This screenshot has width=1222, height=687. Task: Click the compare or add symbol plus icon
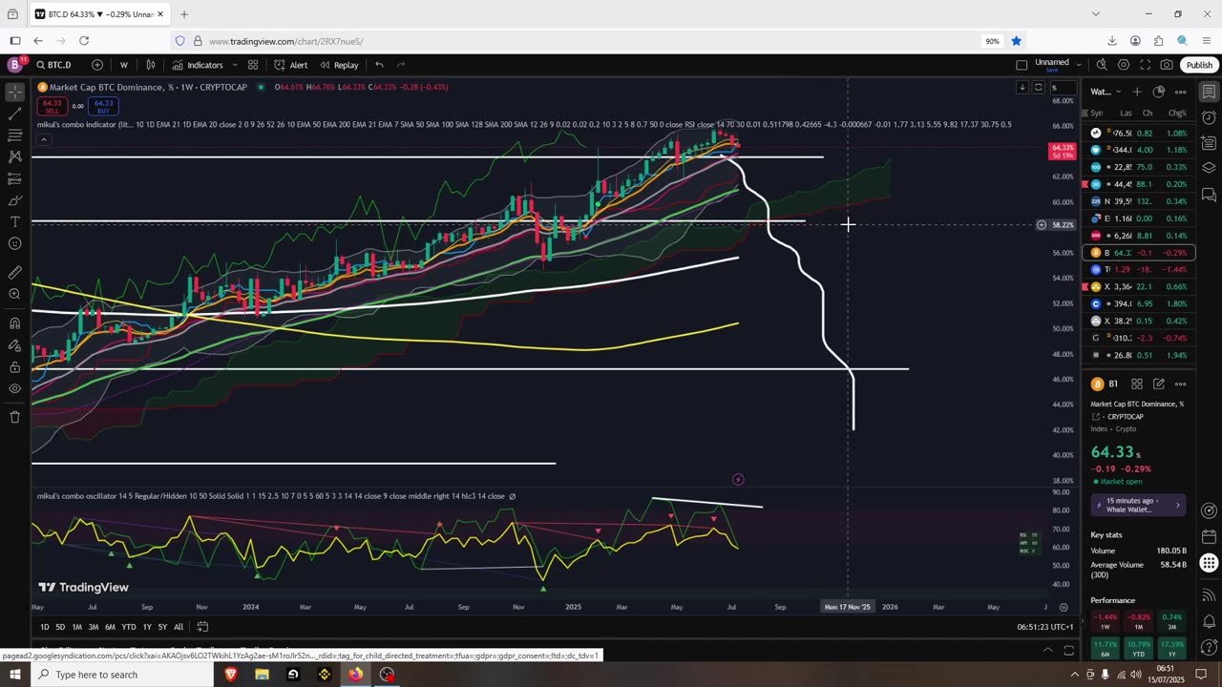[x=97, y=65]
